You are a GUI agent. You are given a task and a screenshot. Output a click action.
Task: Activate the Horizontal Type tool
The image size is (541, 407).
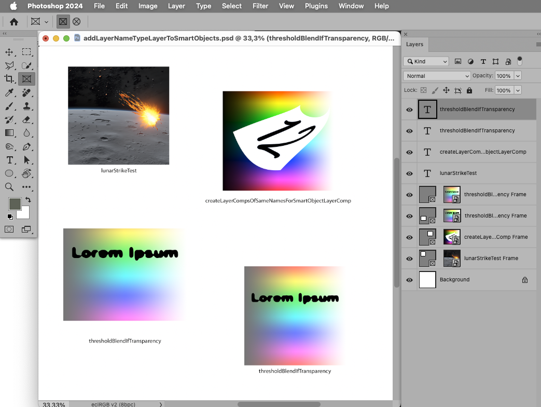[8, 160]
